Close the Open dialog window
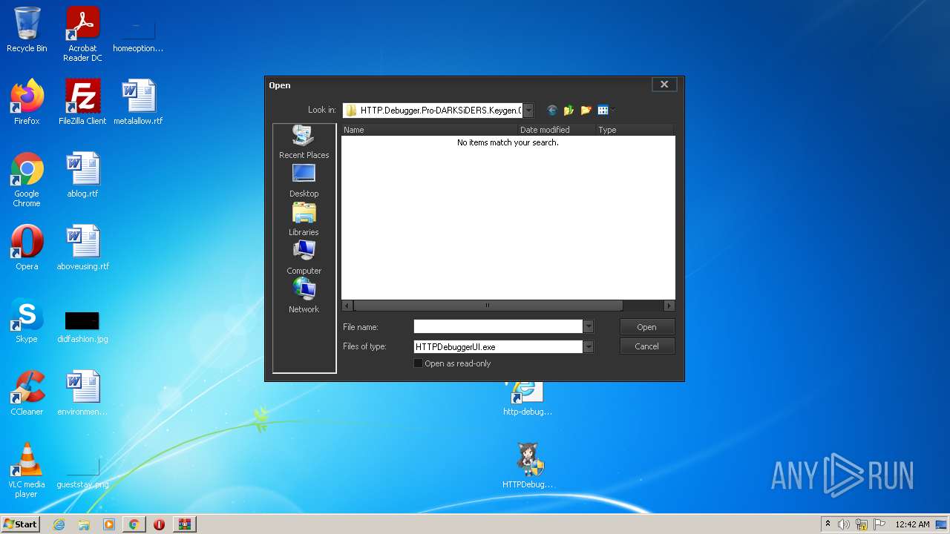 (x=664, y=85)
